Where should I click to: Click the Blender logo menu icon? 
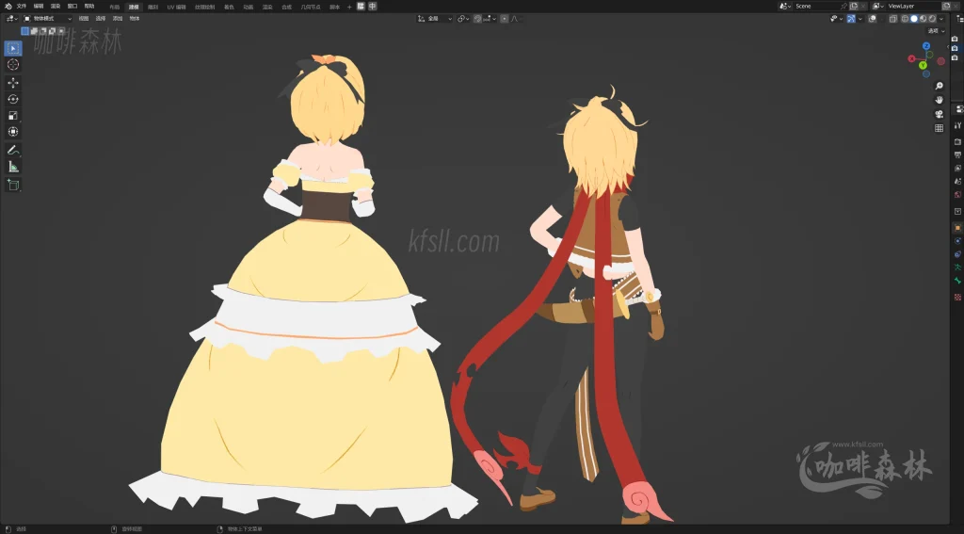click(8, 7)
